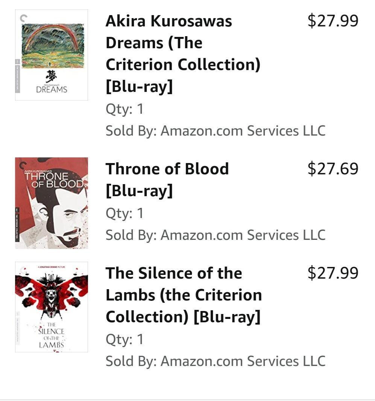Click the Sold By seller line for Silence of the Lambs
The image size is (375, 401).
tap(215, 361)
